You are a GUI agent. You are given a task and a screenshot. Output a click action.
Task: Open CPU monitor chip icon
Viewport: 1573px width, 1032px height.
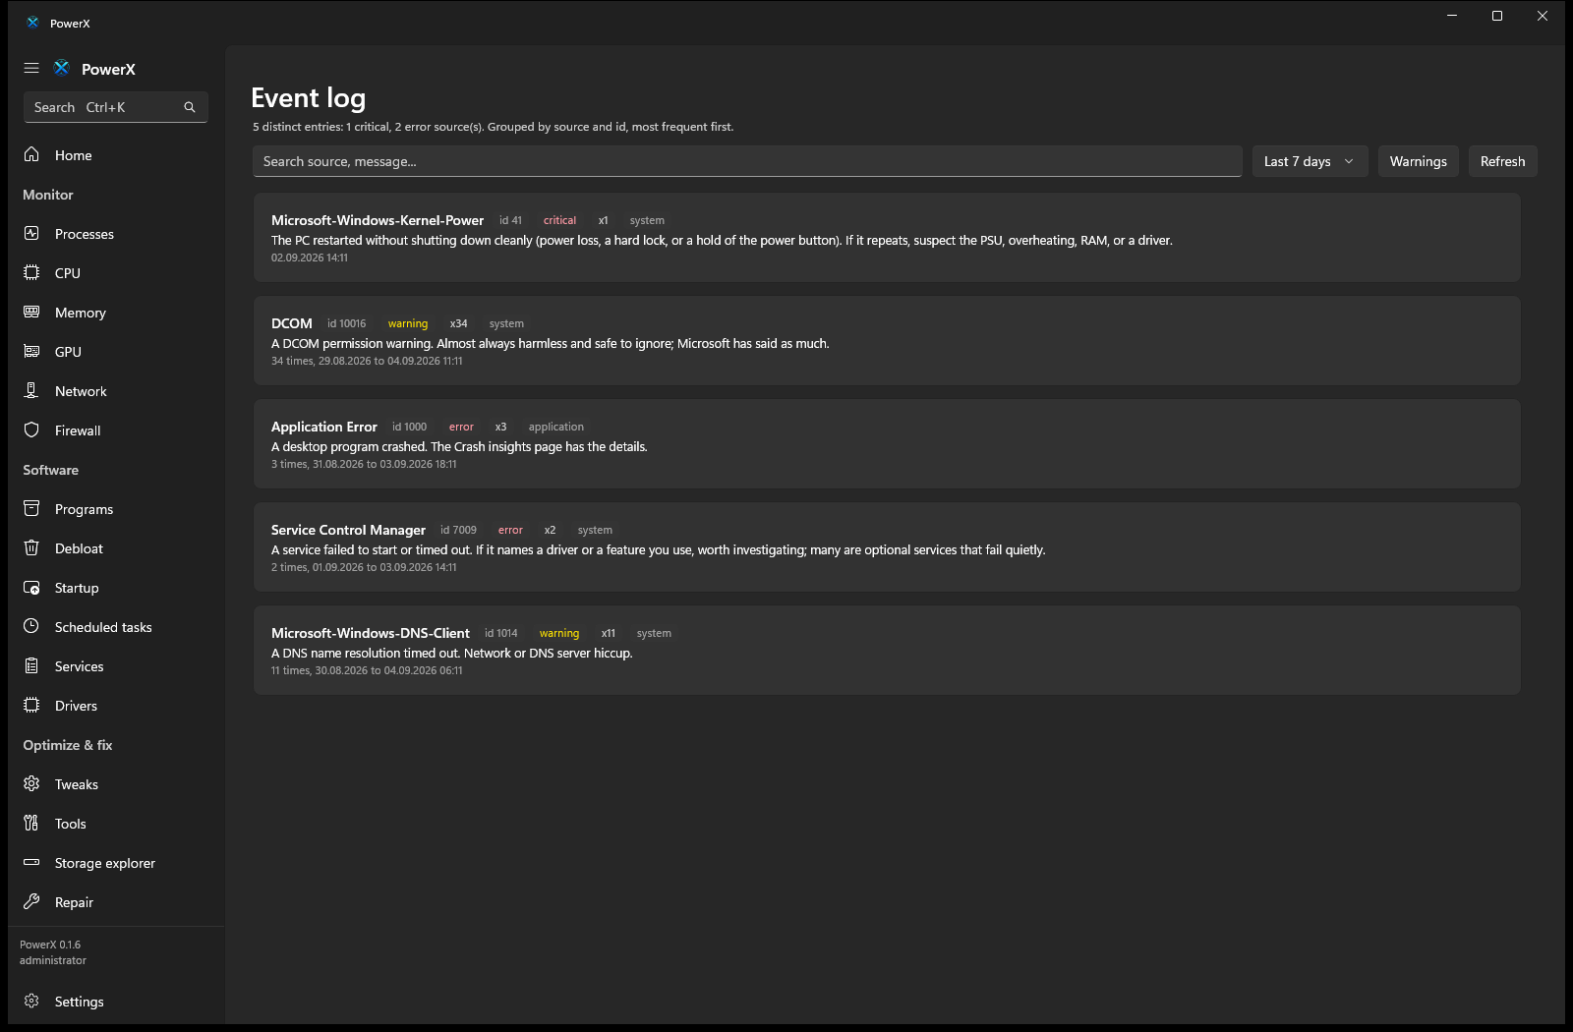[31, 272]
